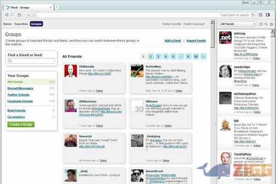Click the 30Boxes calendar avatar
Viewport: 276px width, 184px height.
(x=137, y=106)
